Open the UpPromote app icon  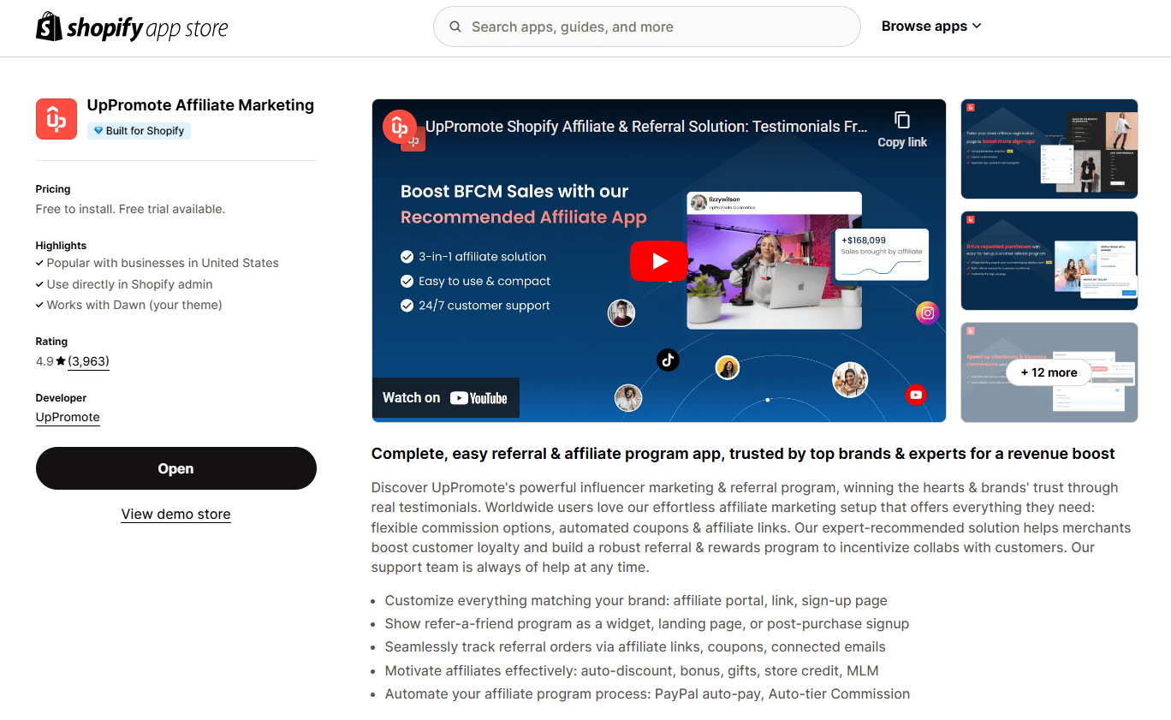click(x=56, y=119)
